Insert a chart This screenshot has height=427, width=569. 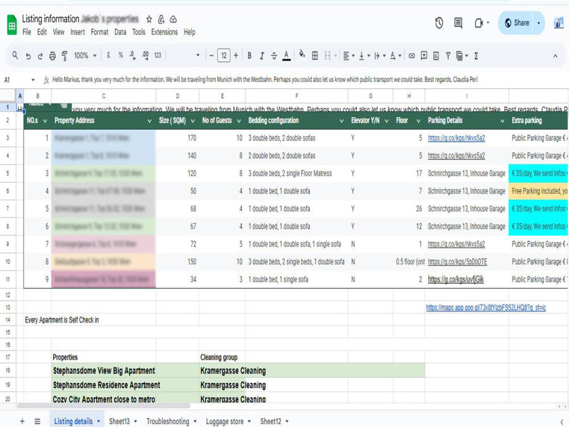[436, 56]
